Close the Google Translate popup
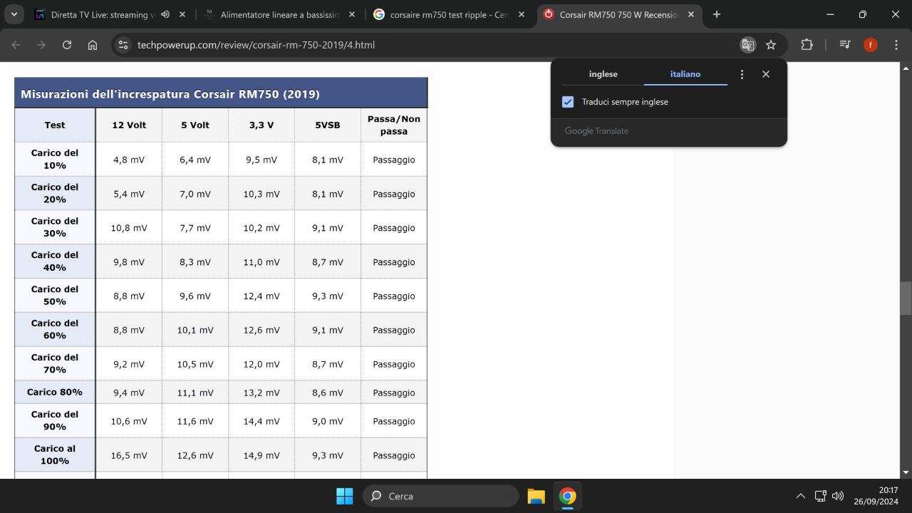This screenshot has height=513, width=912. coord(766,74)
